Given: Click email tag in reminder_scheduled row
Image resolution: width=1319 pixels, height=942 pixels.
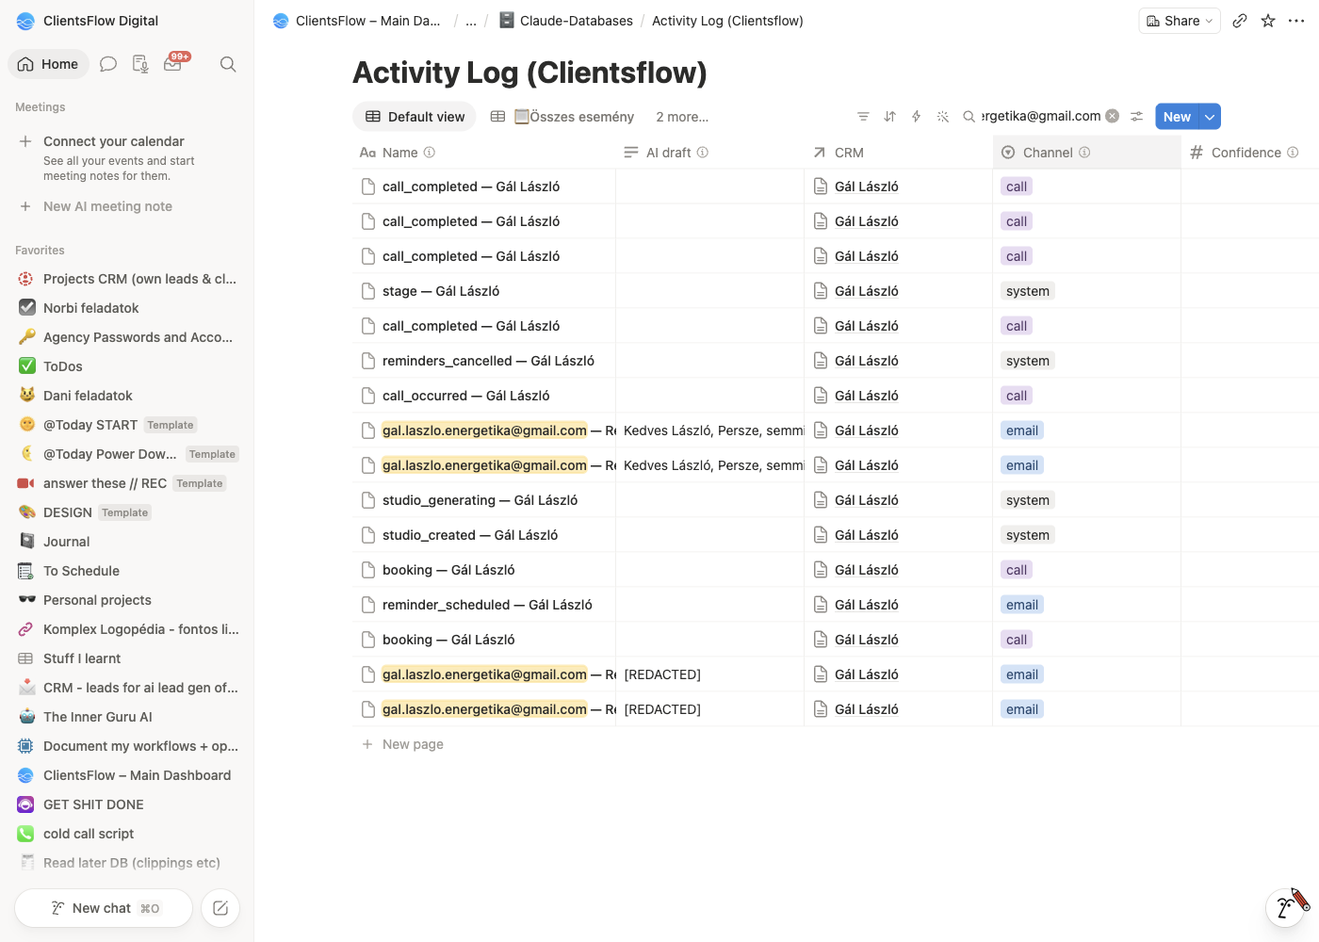Looking at the screenshot, I should click(x=1021, y=605).
